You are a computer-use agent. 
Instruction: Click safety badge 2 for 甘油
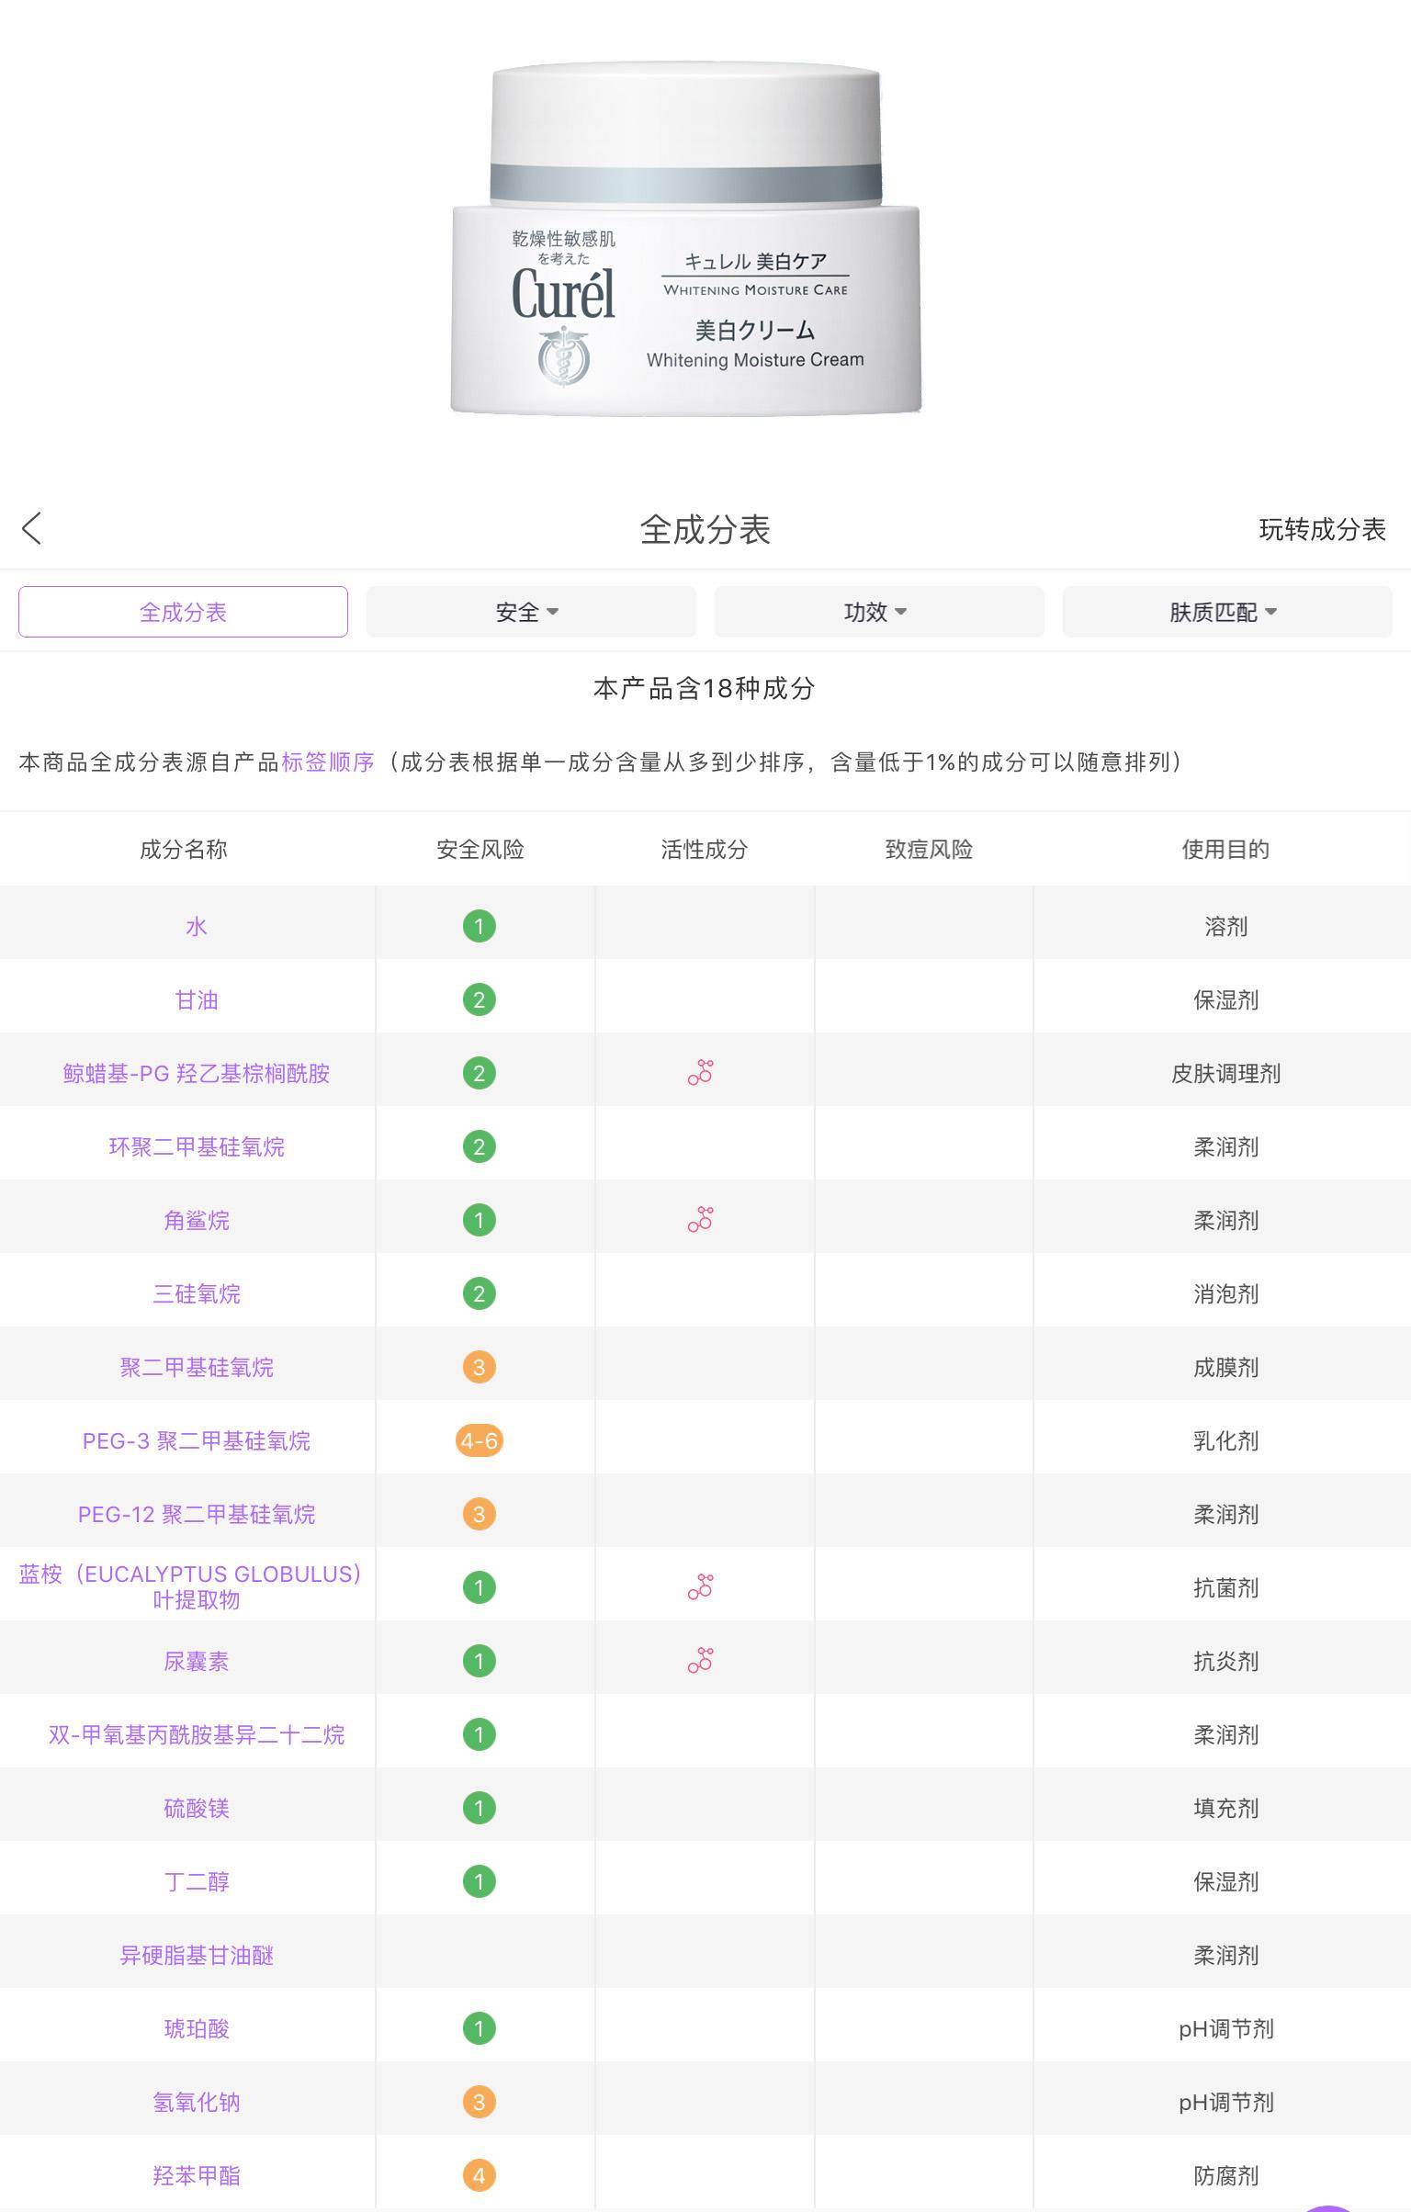(x=480, y=999)
